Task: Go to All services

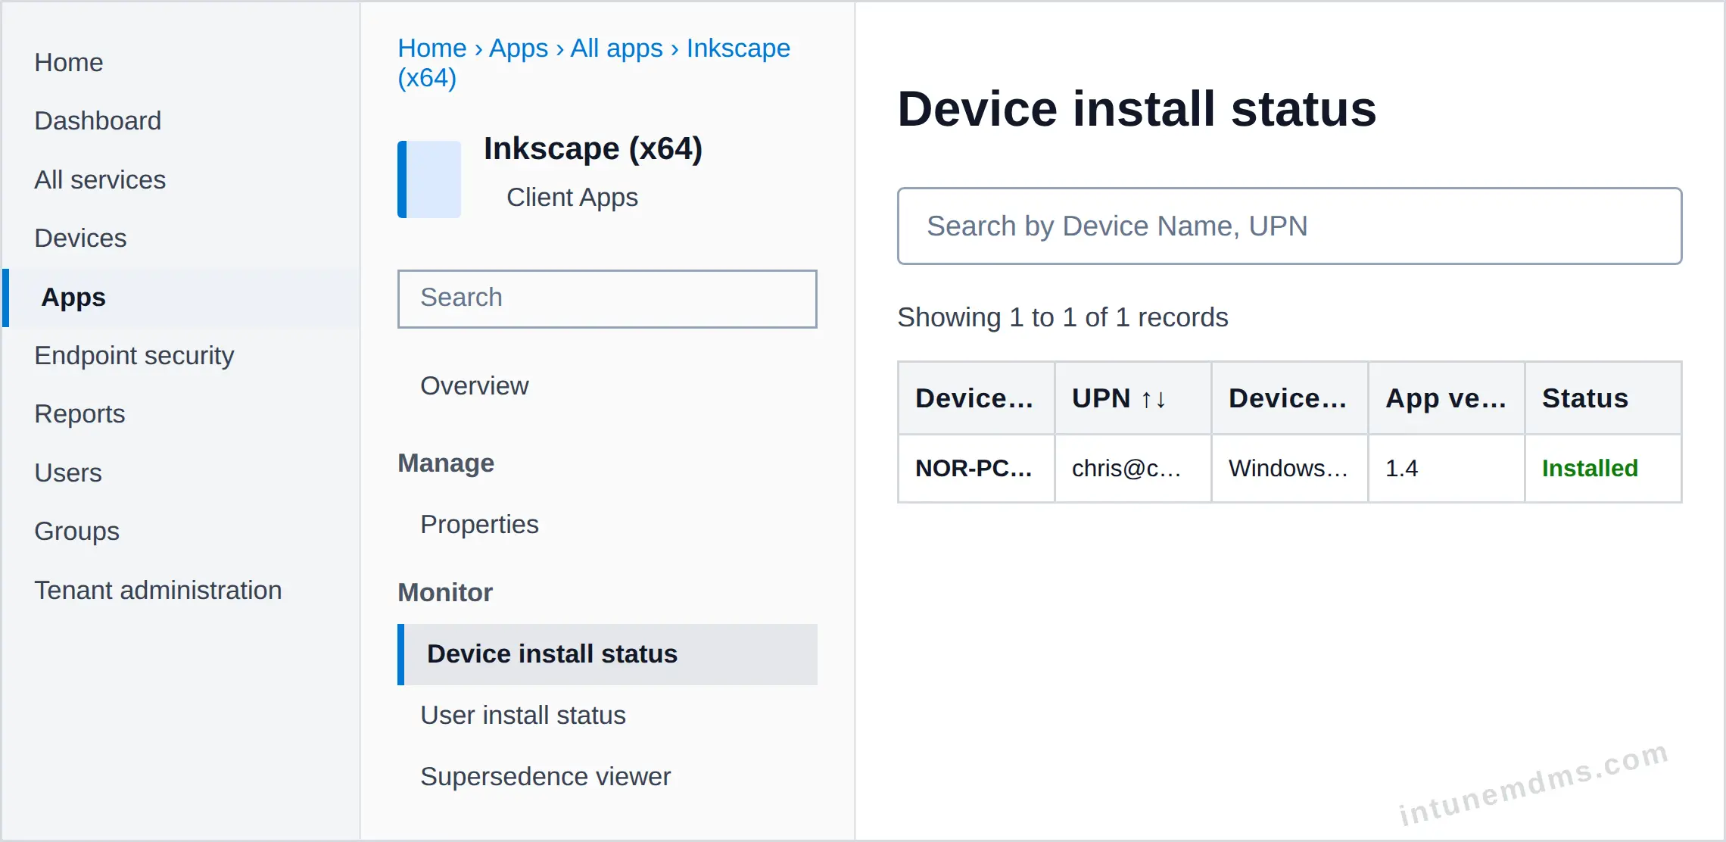Action: click(x=100, y=179)
